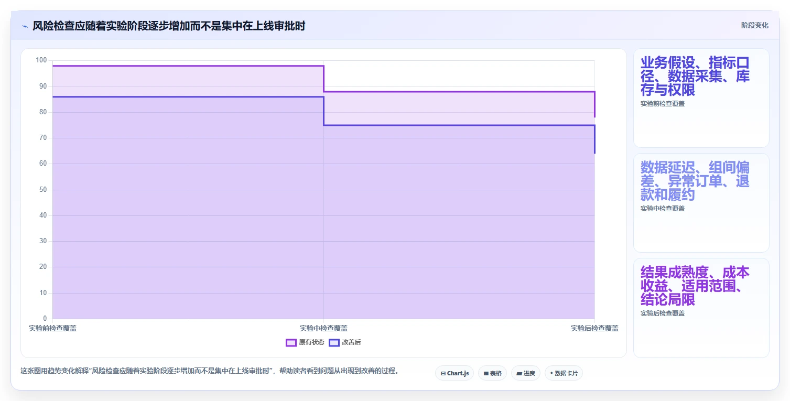Click the 实验后检查覆盖 x-axis label

pos(594,328)
